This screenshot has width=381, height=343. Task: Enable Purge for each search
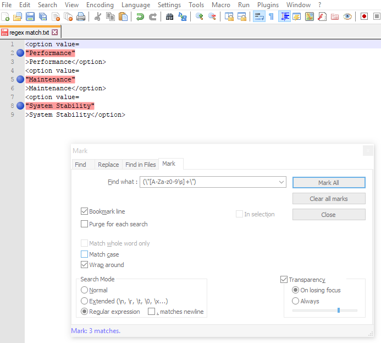(85, 224)
